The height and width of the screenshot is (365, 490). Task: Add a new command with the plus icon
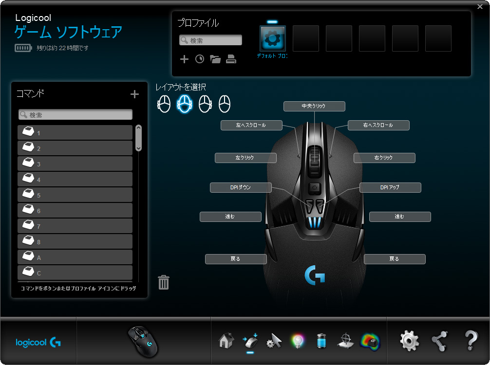pyautogui.click(x=135, y=94)
